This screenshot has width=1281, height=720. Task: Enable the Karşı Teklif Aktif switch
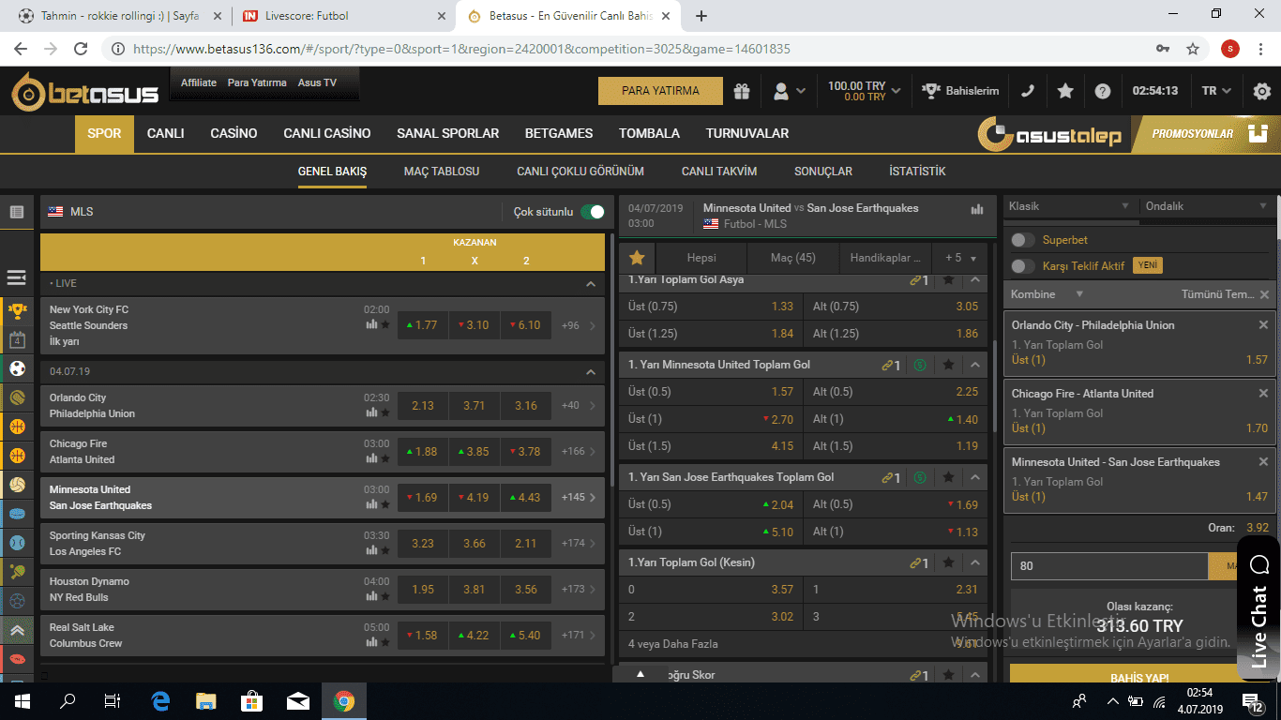coord(1023,265)
